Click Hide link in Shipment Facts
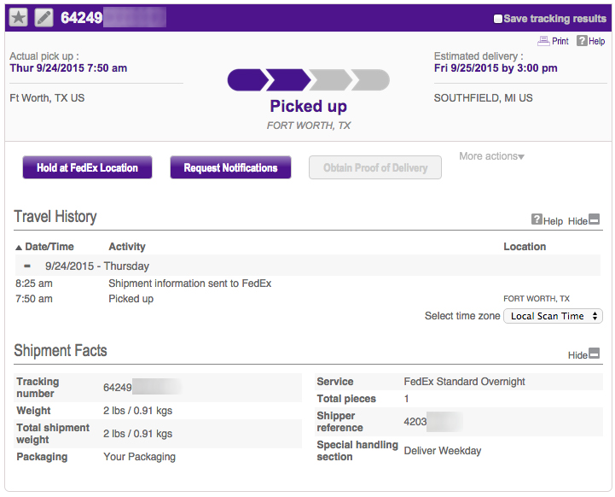 click(577, 355)
